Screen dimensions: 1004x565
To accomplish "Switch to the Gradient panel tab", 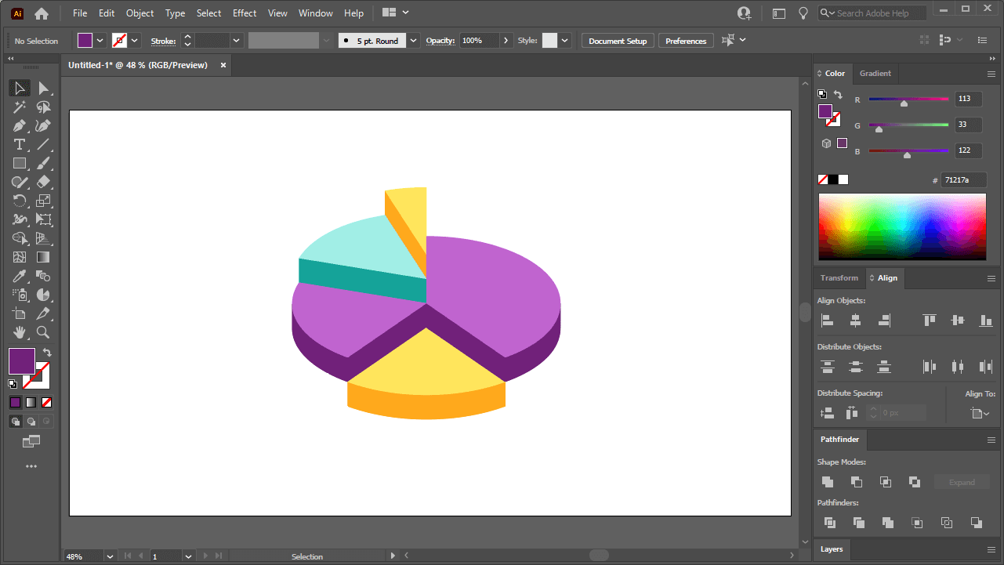I will 875,73.
